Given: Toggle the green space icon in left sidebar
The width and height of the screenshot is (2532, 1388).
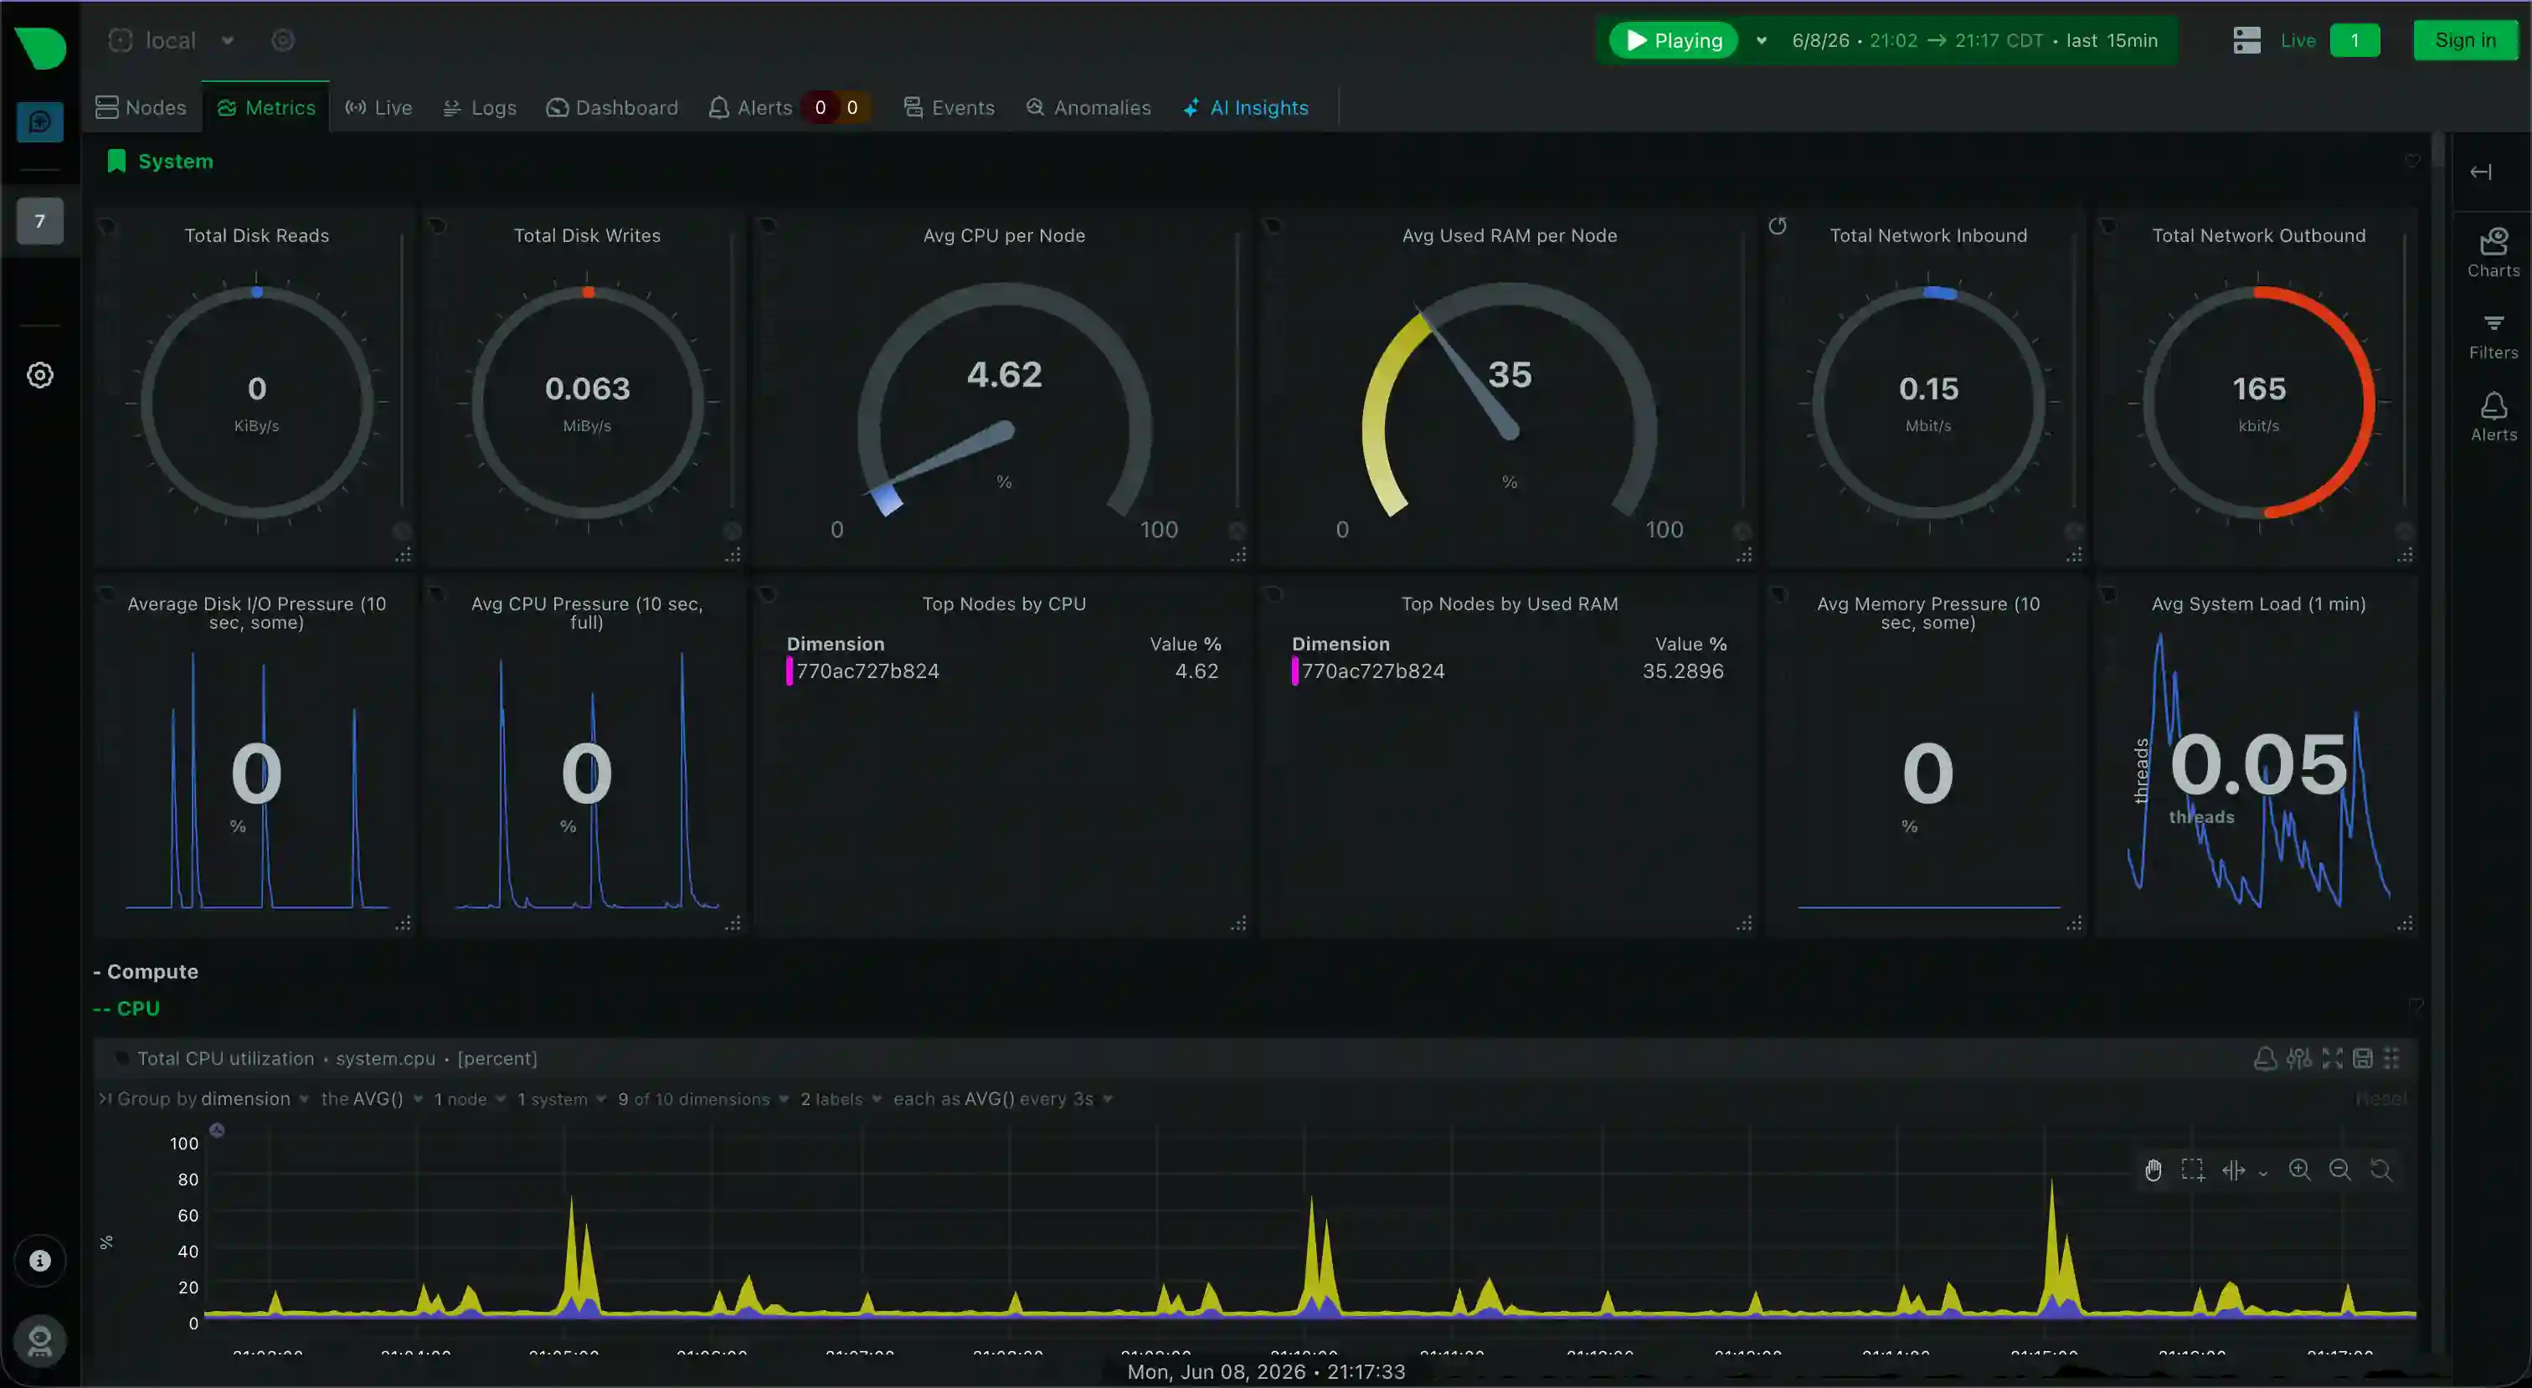Looking at the screenshot, I should pos(40,122).
